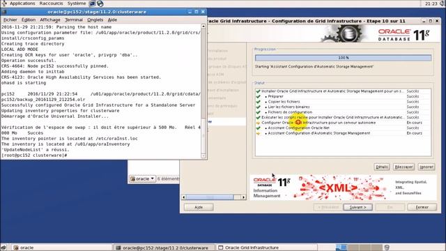
Task: Click the Oracle XML Information Management banner
Action: (343, 188)
